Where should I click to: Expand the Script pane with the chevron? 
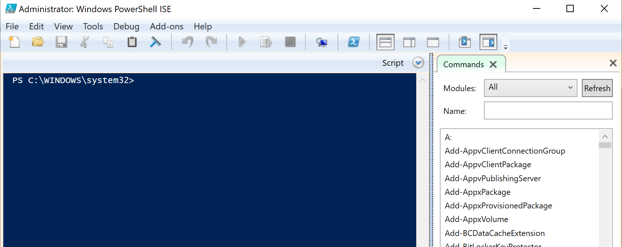(418, 63)
